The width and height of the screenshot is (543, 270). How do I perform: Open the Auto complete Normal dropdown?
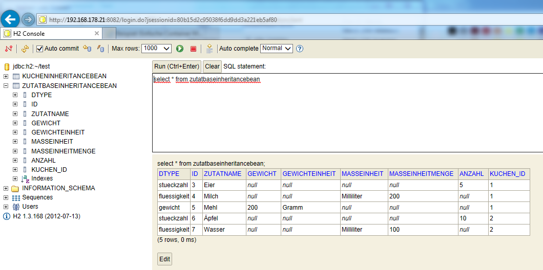coord(277,49)
